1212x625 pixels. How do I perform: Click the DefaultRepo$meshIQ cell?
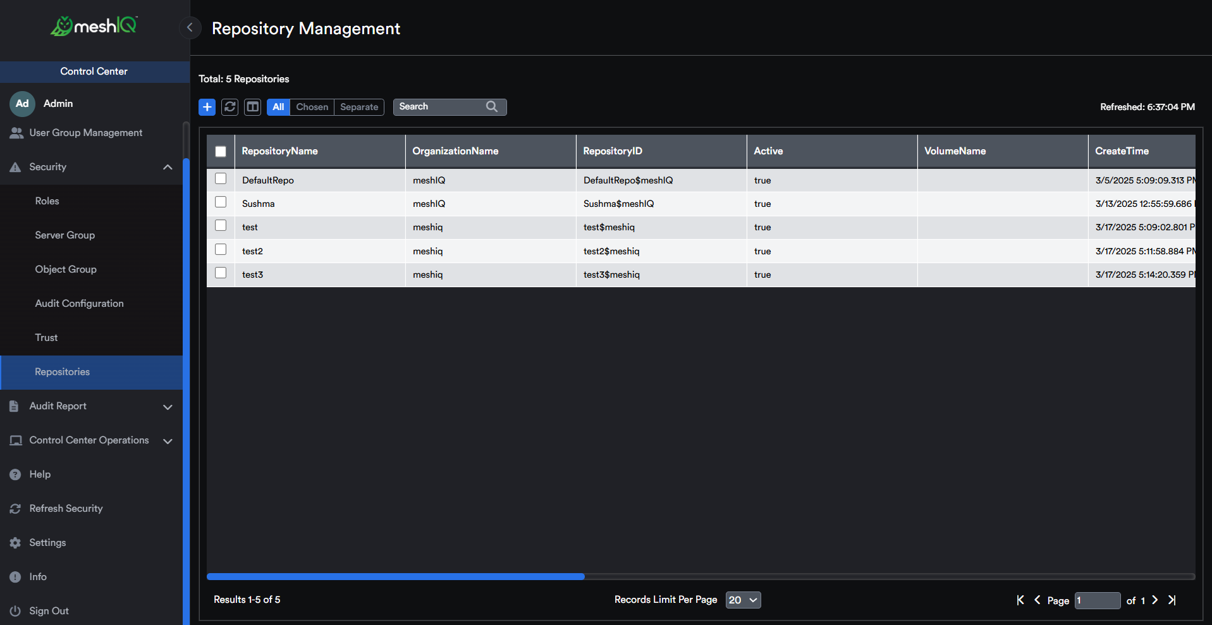point(661,180)
